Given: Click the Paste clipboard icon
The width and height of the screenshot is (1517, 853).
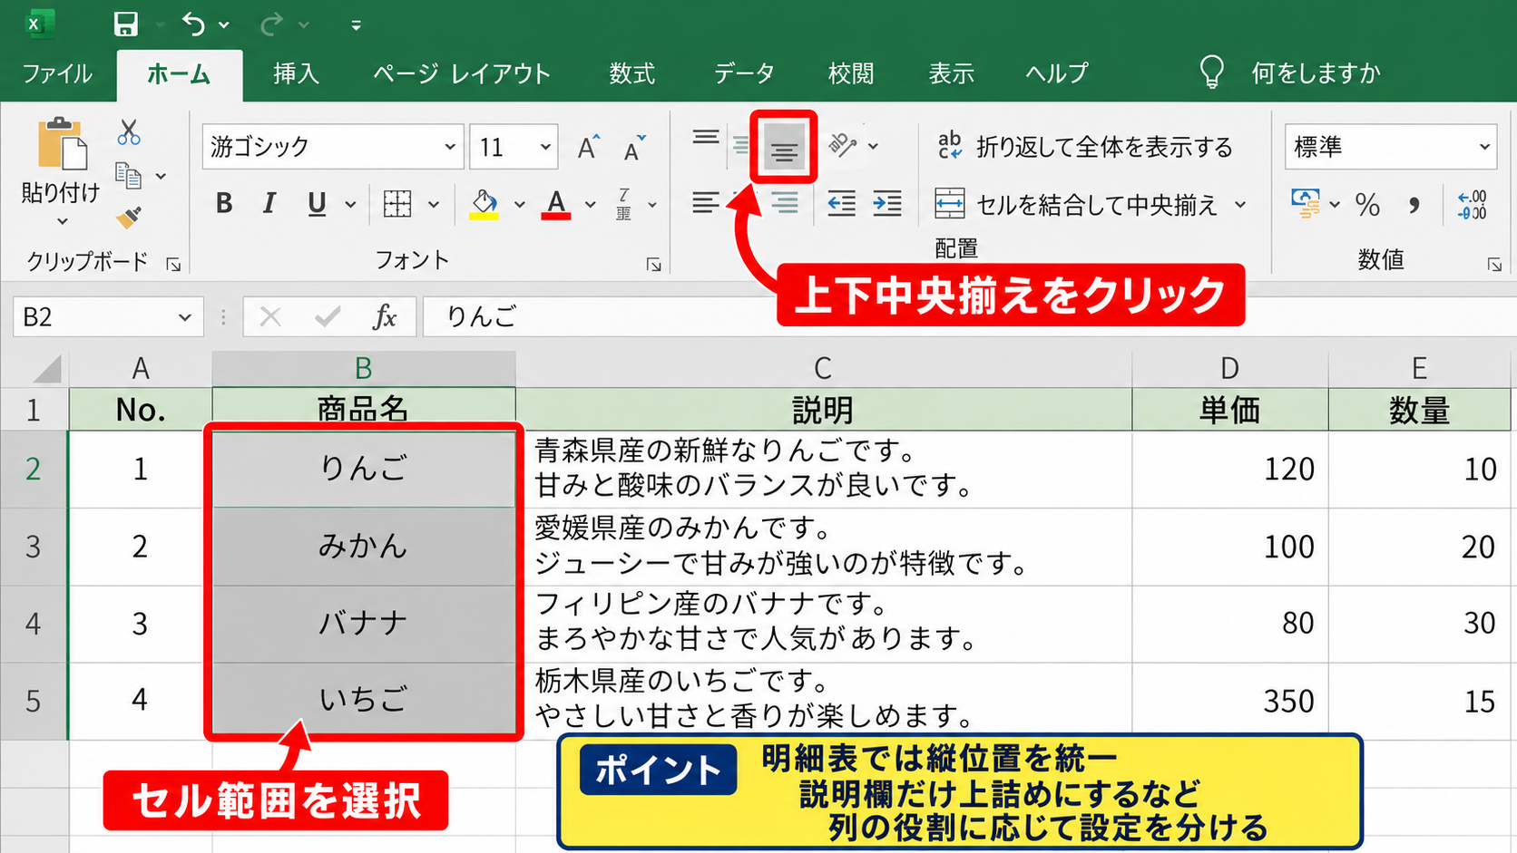Looking at the screenshot, I should coord(62,143).
